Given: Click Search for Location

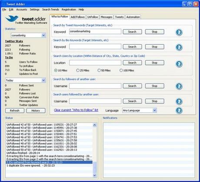Looking at the screenshot, I should 132,63.
